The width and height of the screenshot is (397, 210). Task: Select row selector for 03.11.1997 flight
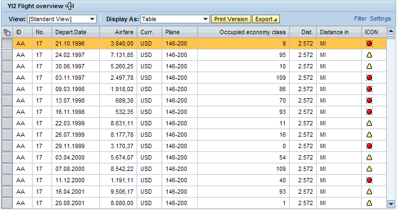[7, 78]
